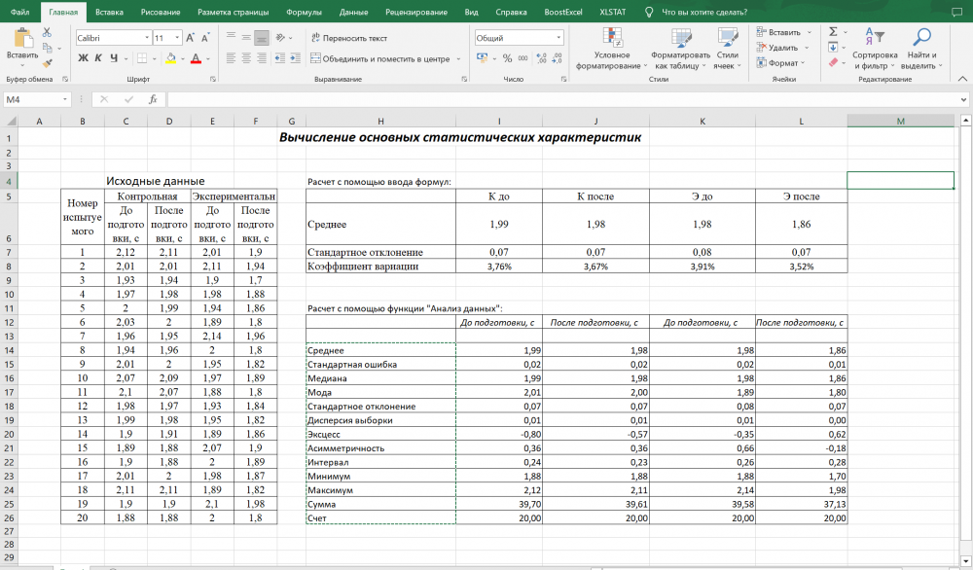Toggle bold (Ж) formatting

coord(84,58)
